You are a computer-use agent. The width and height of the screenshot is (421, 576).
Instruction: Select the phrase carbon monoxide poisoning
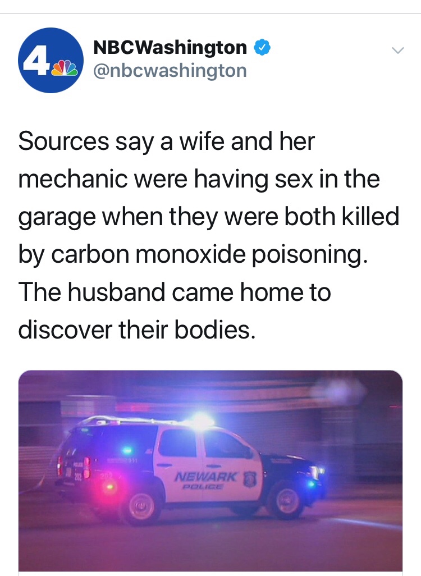(x=209, y=254)
